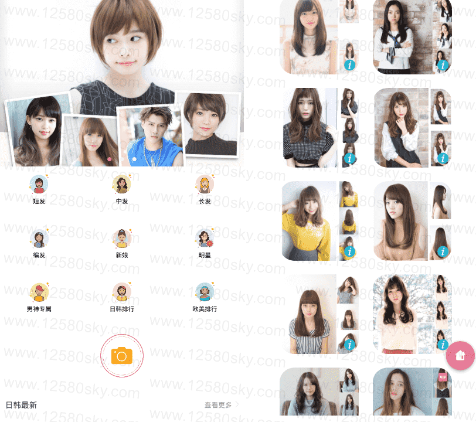Tap the 欧美排行 ranking icon

[205, 292]
